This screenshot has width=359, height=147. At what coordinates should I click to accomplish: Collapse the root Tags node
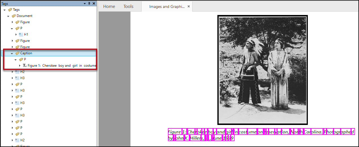[5, 10]
